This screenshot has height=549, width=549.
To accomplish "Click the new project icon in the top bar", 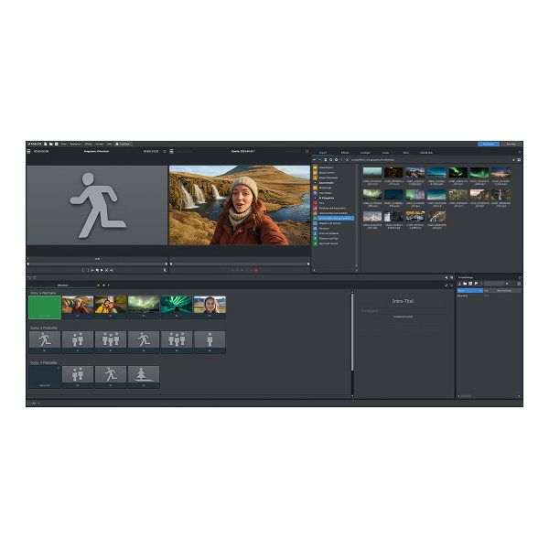I will pos(46,144).
